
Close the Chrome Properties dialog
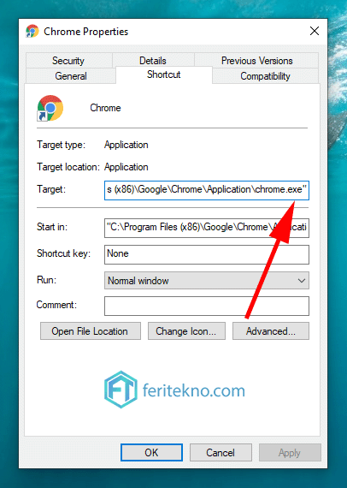pos(315,31)
